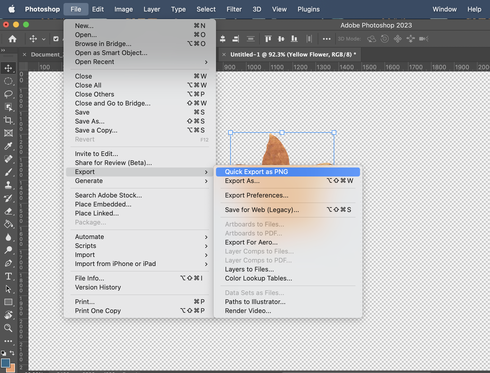
Task: Open the Move tool preset dropdown arrow
Action: coord(44,39)
